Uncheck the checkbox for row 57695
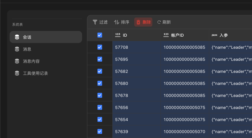Screen dimensions: 252x138 click(100, 59)
